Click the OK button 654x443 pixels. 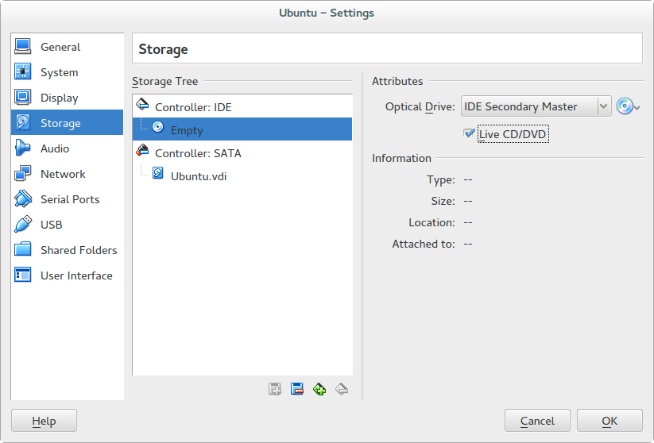tap(609, 421)
